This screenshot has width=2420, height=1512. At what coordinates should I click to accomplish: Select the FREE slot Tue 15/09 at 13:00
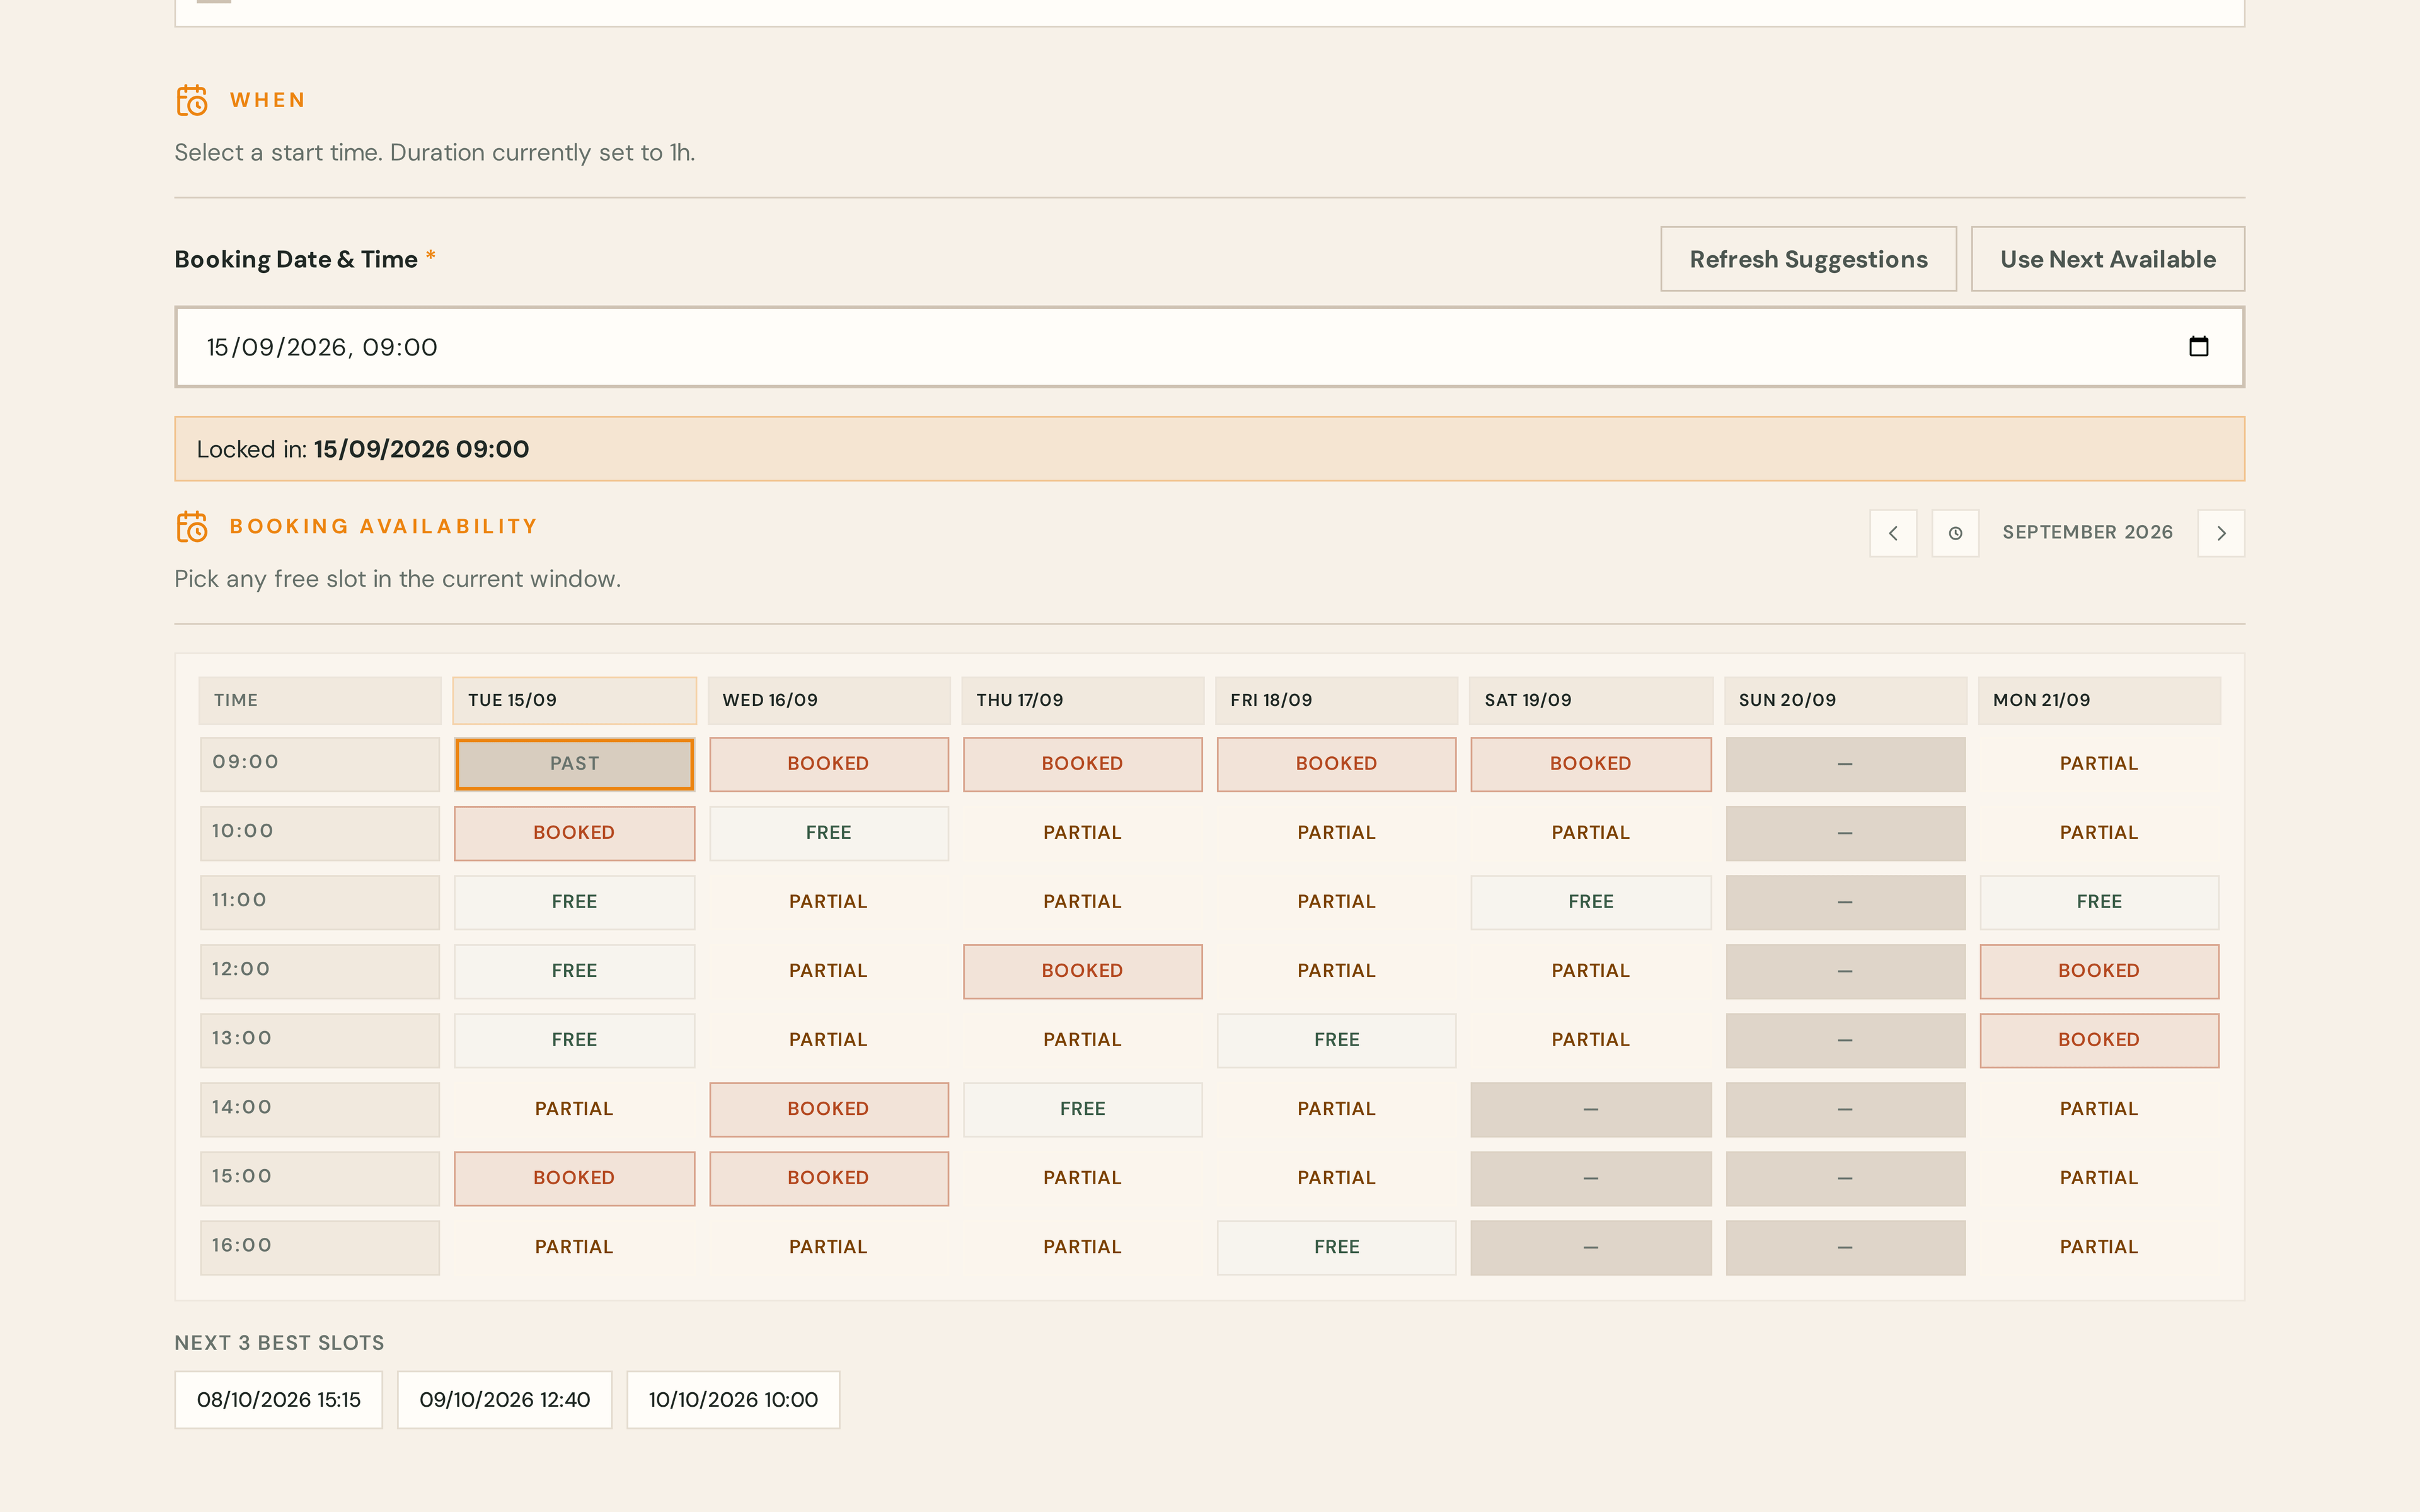click(x=575, y=1040)
